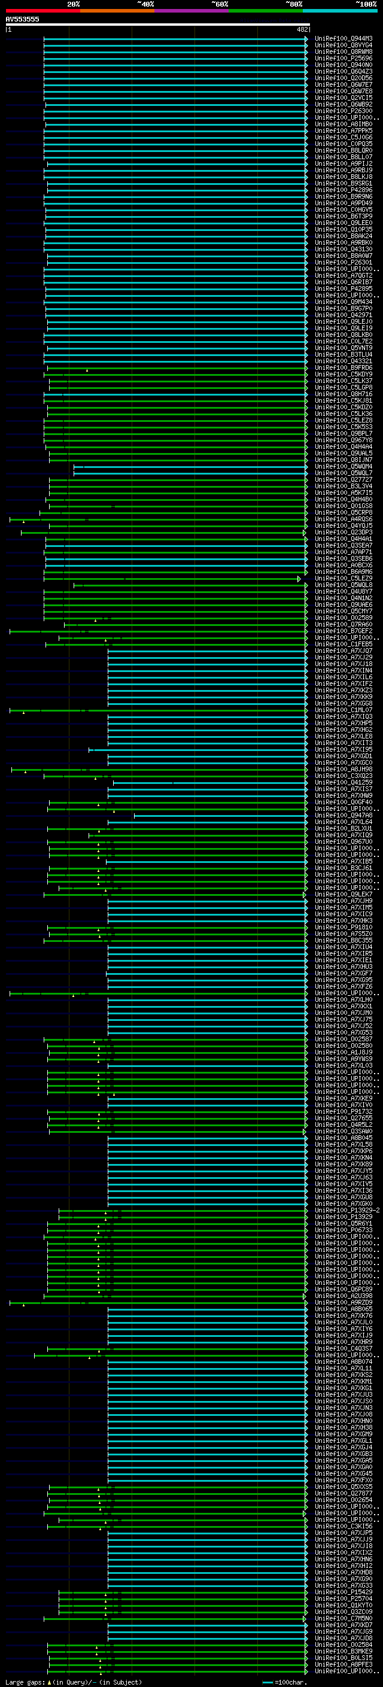Open hit UniRef100_Q8VYG4

pos(344,45)
